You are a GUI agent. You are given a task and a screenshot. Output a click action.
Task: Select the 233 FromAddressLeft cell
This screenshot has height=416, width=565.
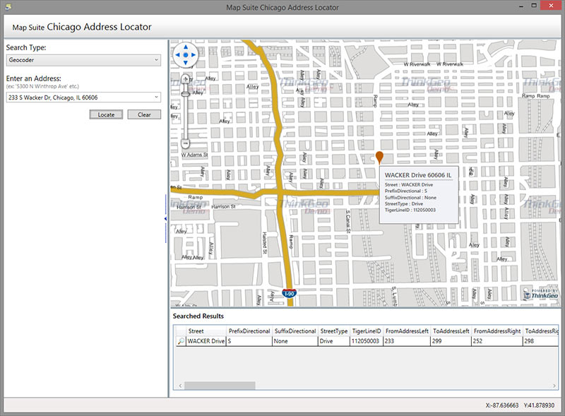tap(407, 341)
